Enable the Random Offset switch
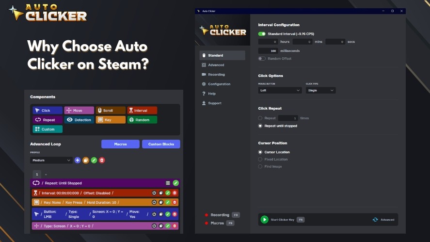This screenshot has width=430, height=242. [262, 59]
